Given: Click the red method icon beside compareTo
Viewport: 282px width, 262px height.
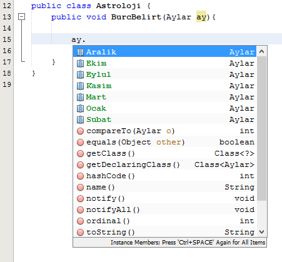Looking at the screenshot, I should (x=80, y=131).
